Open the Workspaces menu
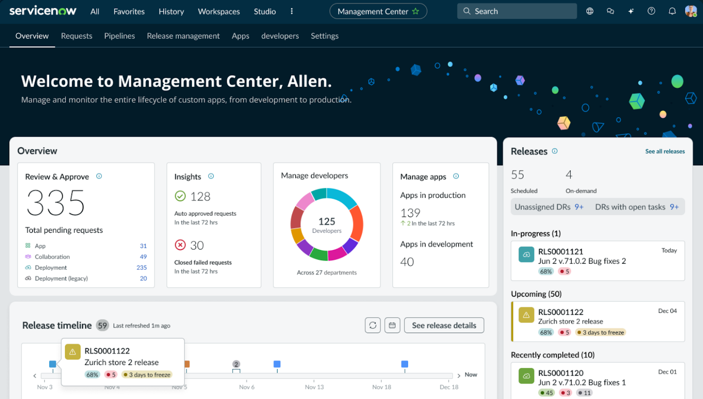703x399 pixels. coord(219,11)
